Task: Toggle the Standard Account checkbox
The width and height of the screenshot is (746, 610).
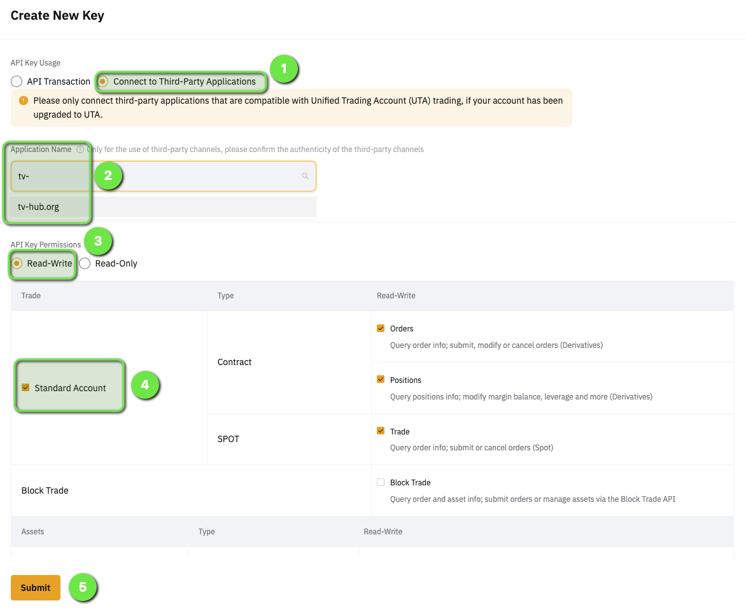Action: tap(25, 387)
